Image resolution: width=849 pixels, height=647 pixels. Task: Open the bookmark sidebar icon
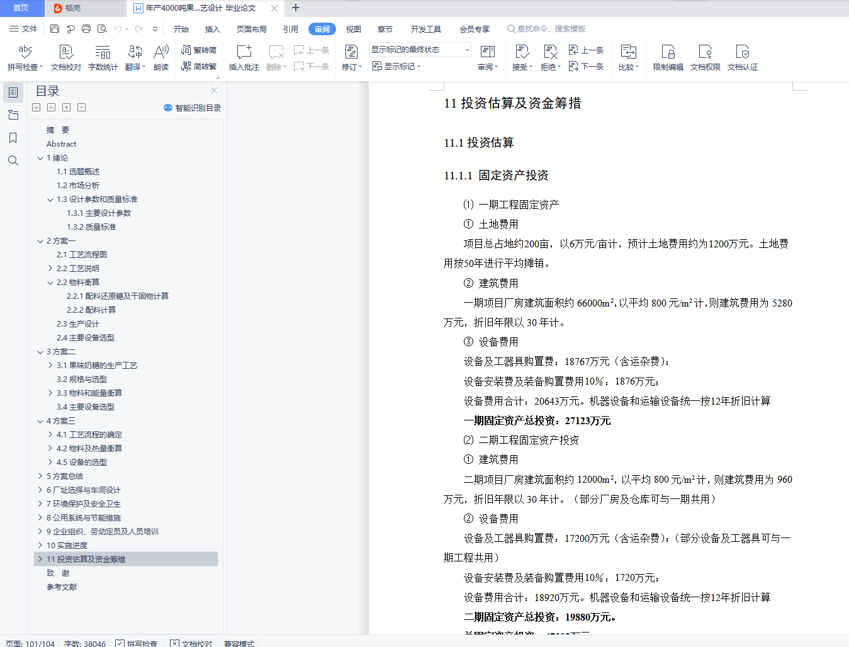[13, 138]
